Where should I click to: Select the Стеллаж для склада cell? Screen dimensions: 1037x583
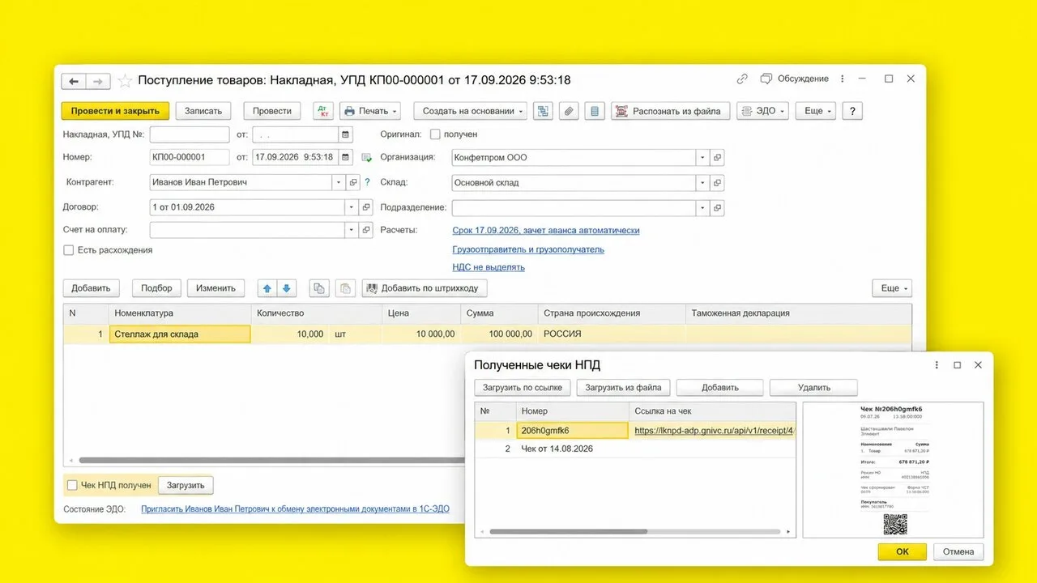(x=180, y=334)
